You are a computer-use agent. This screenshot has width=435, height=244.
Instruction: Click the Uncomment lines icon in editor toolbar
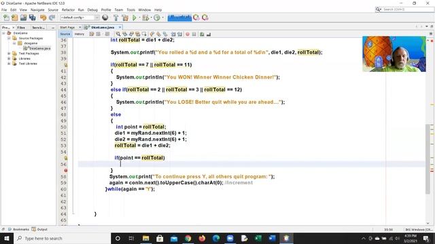click(209, 34)
